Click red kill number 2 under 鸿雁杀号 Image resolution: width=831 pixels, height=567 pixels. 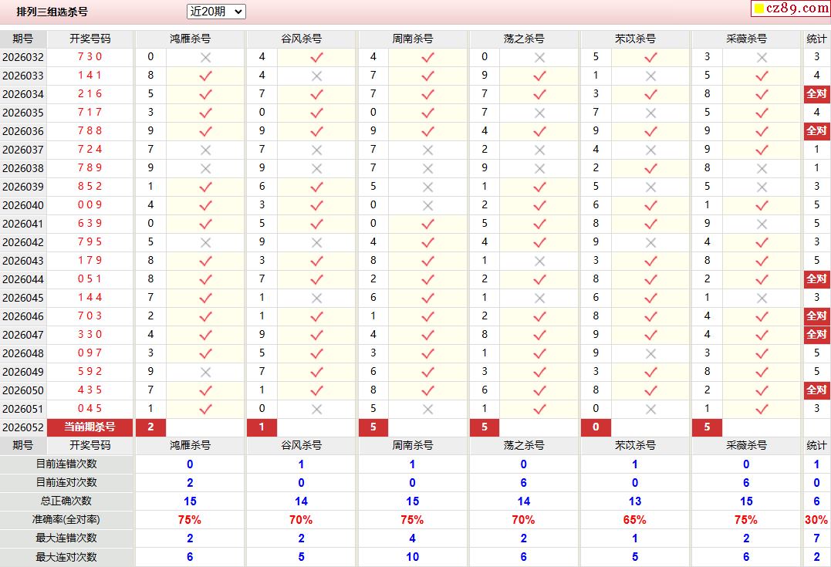tap(150, 427)
